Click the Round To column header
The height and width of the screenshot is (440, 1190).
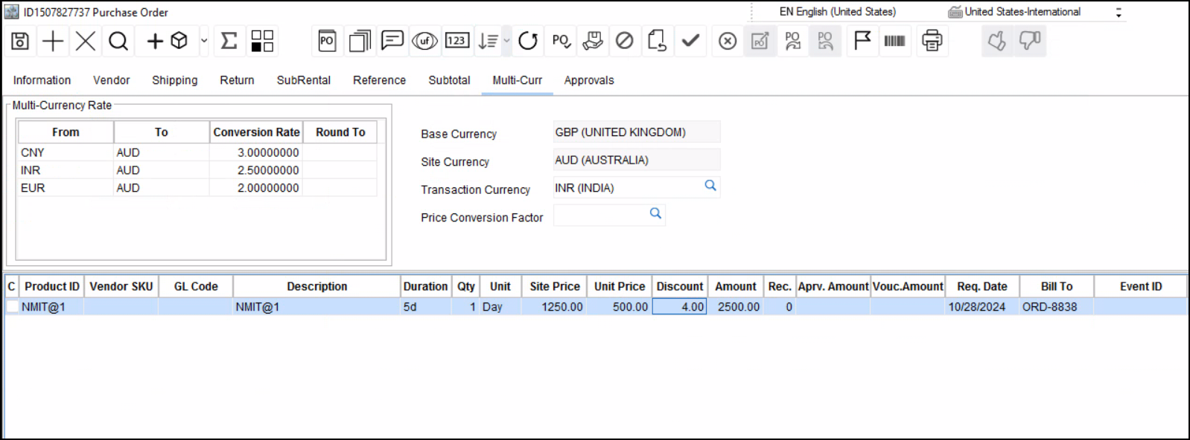tap(340, 132)
